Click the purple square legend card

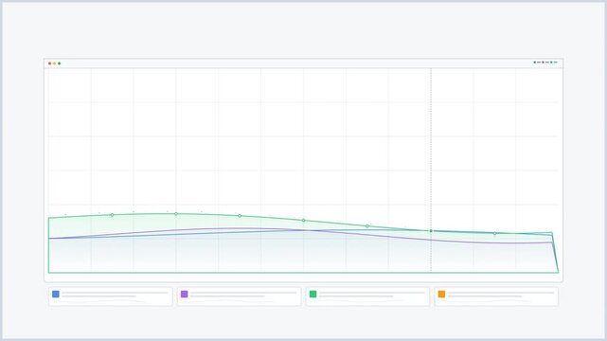[239, 296]
